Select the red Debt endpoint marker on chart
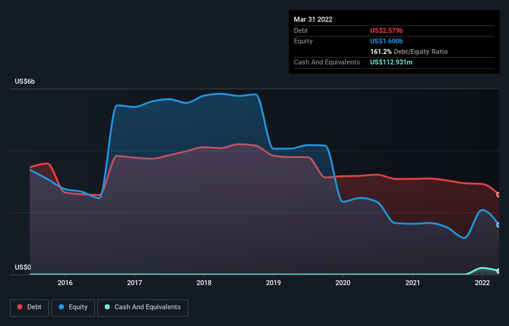This screenshot has width=509, height=326. point(498,195)
